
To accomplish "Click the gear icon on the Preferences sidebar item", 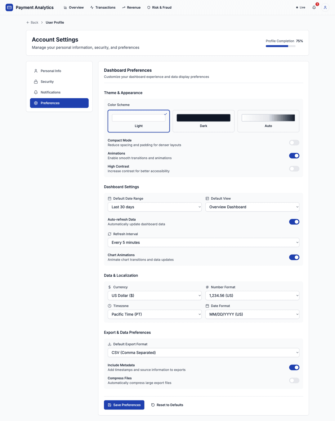I will pyautogui.click(x=36, y=103).
